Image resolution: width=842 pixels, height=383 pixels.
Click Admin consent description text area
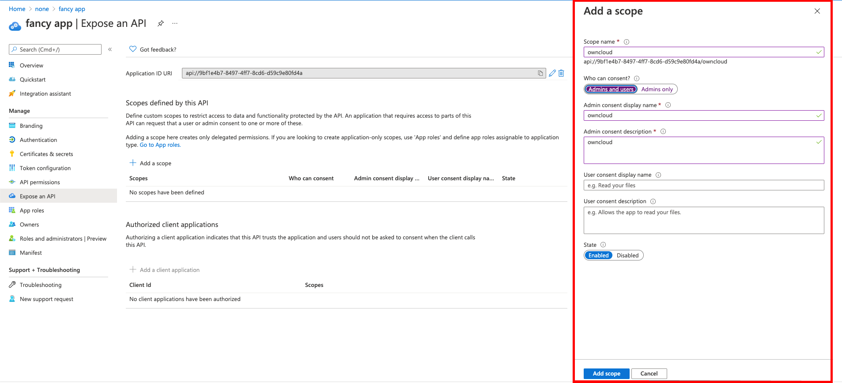click(x=704, y=150)
